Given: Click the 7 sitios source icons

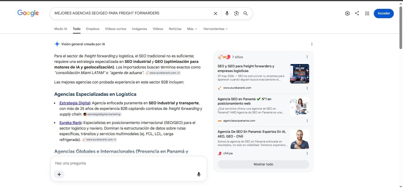Looking at the screenshot, I should tap(224, 57).
